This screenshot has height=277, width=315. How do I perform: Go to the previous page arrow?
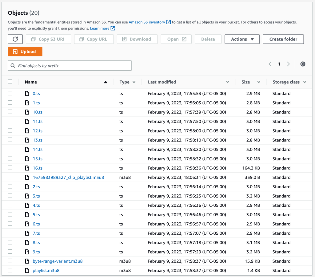(x=270, y=64)
